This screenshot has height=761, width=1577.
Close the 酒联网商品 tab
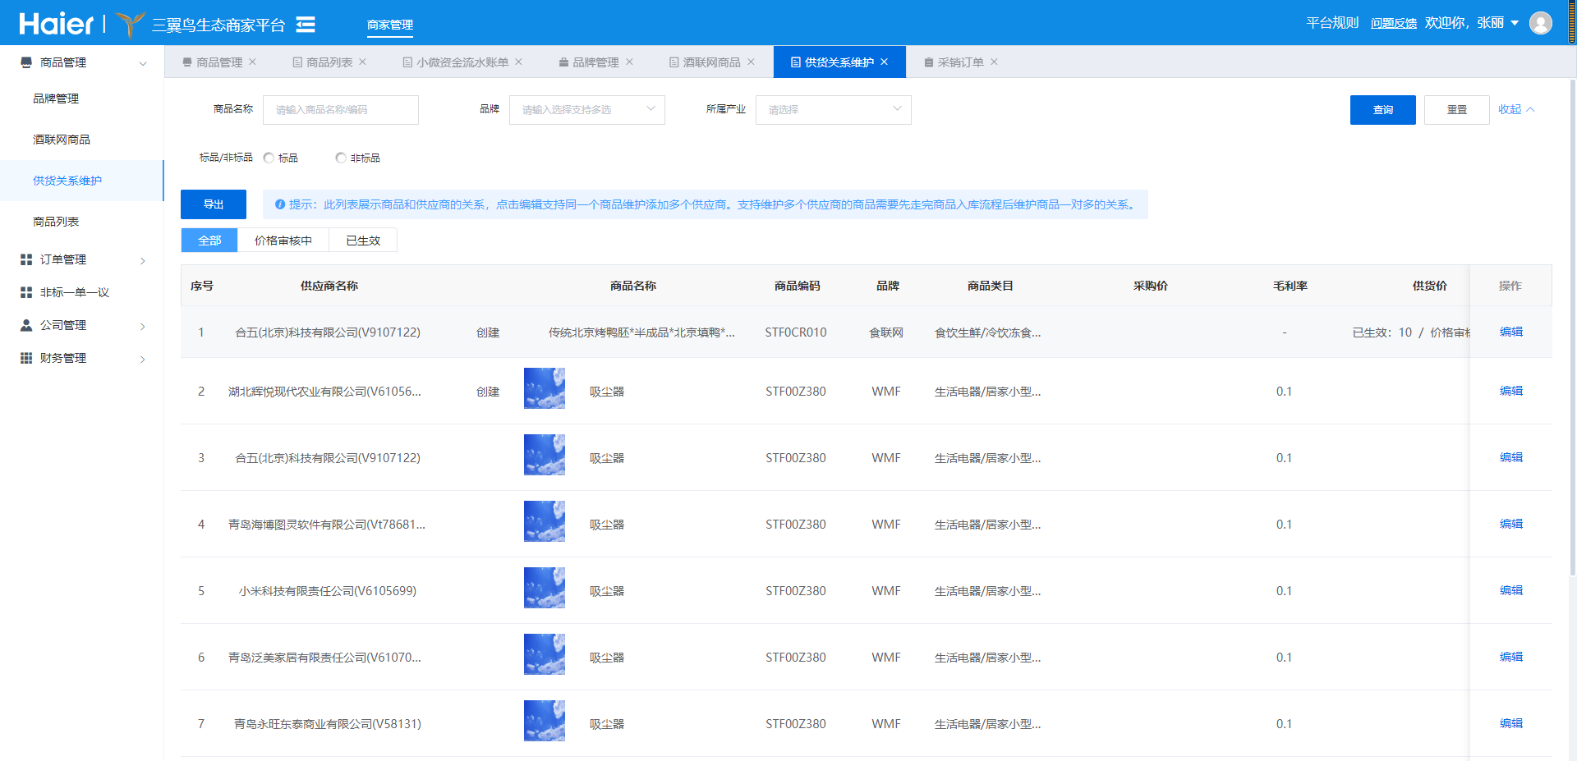tap(752, 62)
